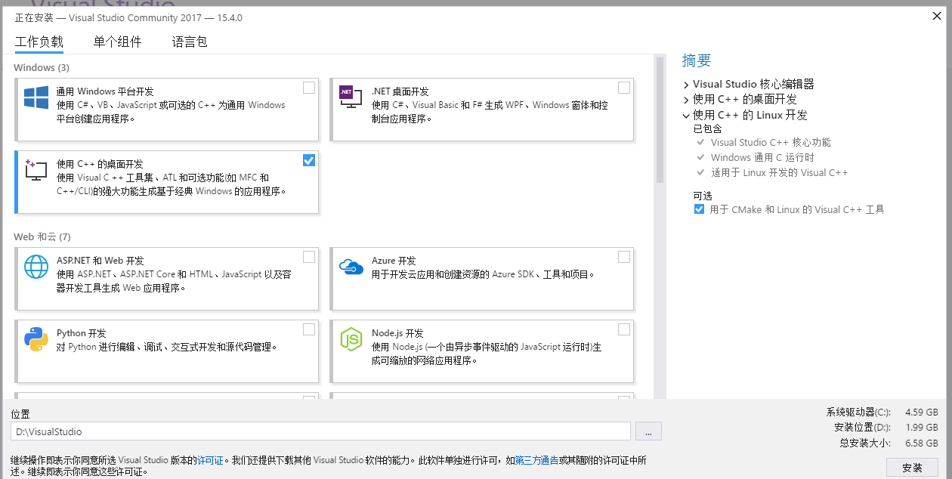Viewport: 952px width, 479px height.
Task: Open the 第三方通告 link
Action: (536, 460)
